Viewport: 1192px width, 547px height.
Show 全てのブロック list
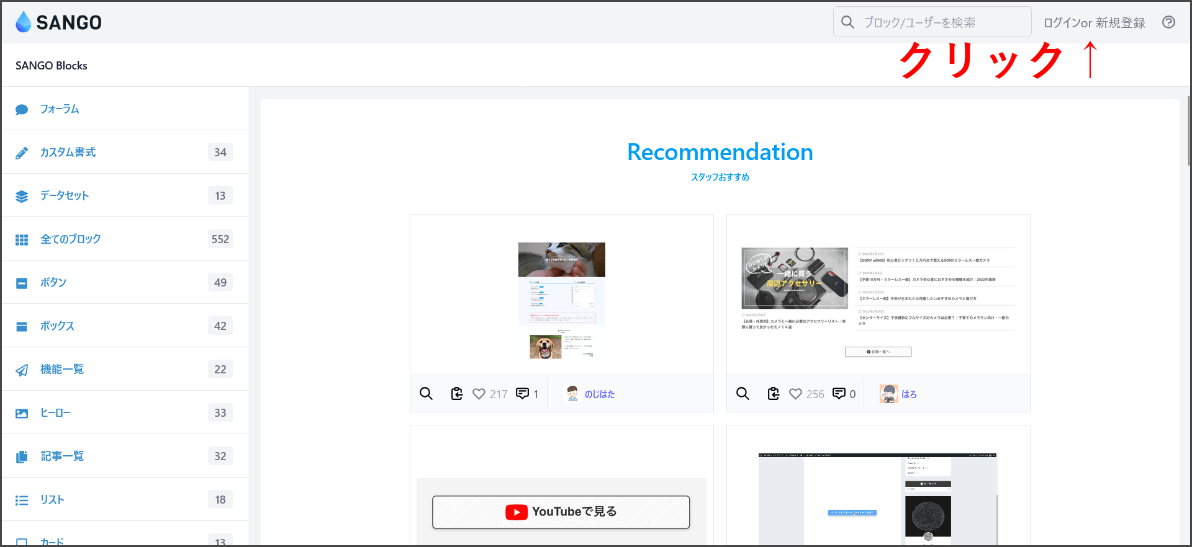coord(70,239)
